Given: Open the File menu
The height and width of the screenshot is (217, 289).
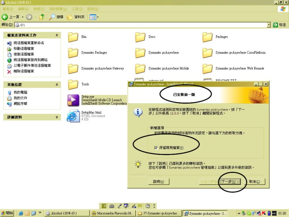Looking at the screenshot, I should point(8,9).
